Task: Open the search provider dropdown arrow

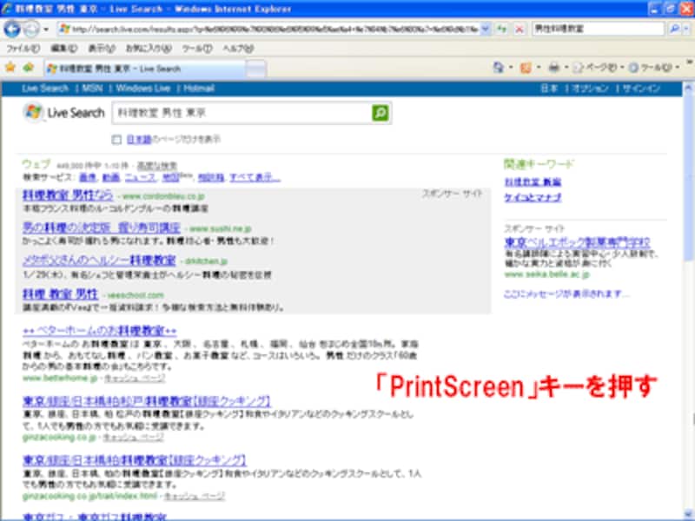Action: coord(686,30)
